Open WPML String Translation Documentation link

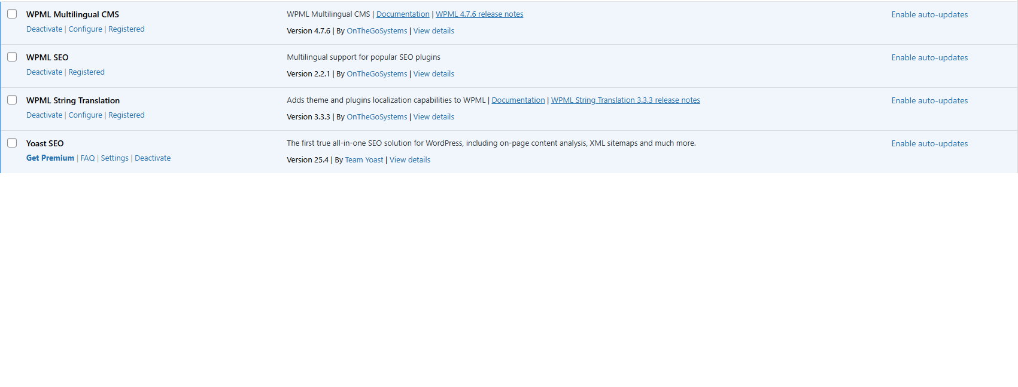pos(518,100)
